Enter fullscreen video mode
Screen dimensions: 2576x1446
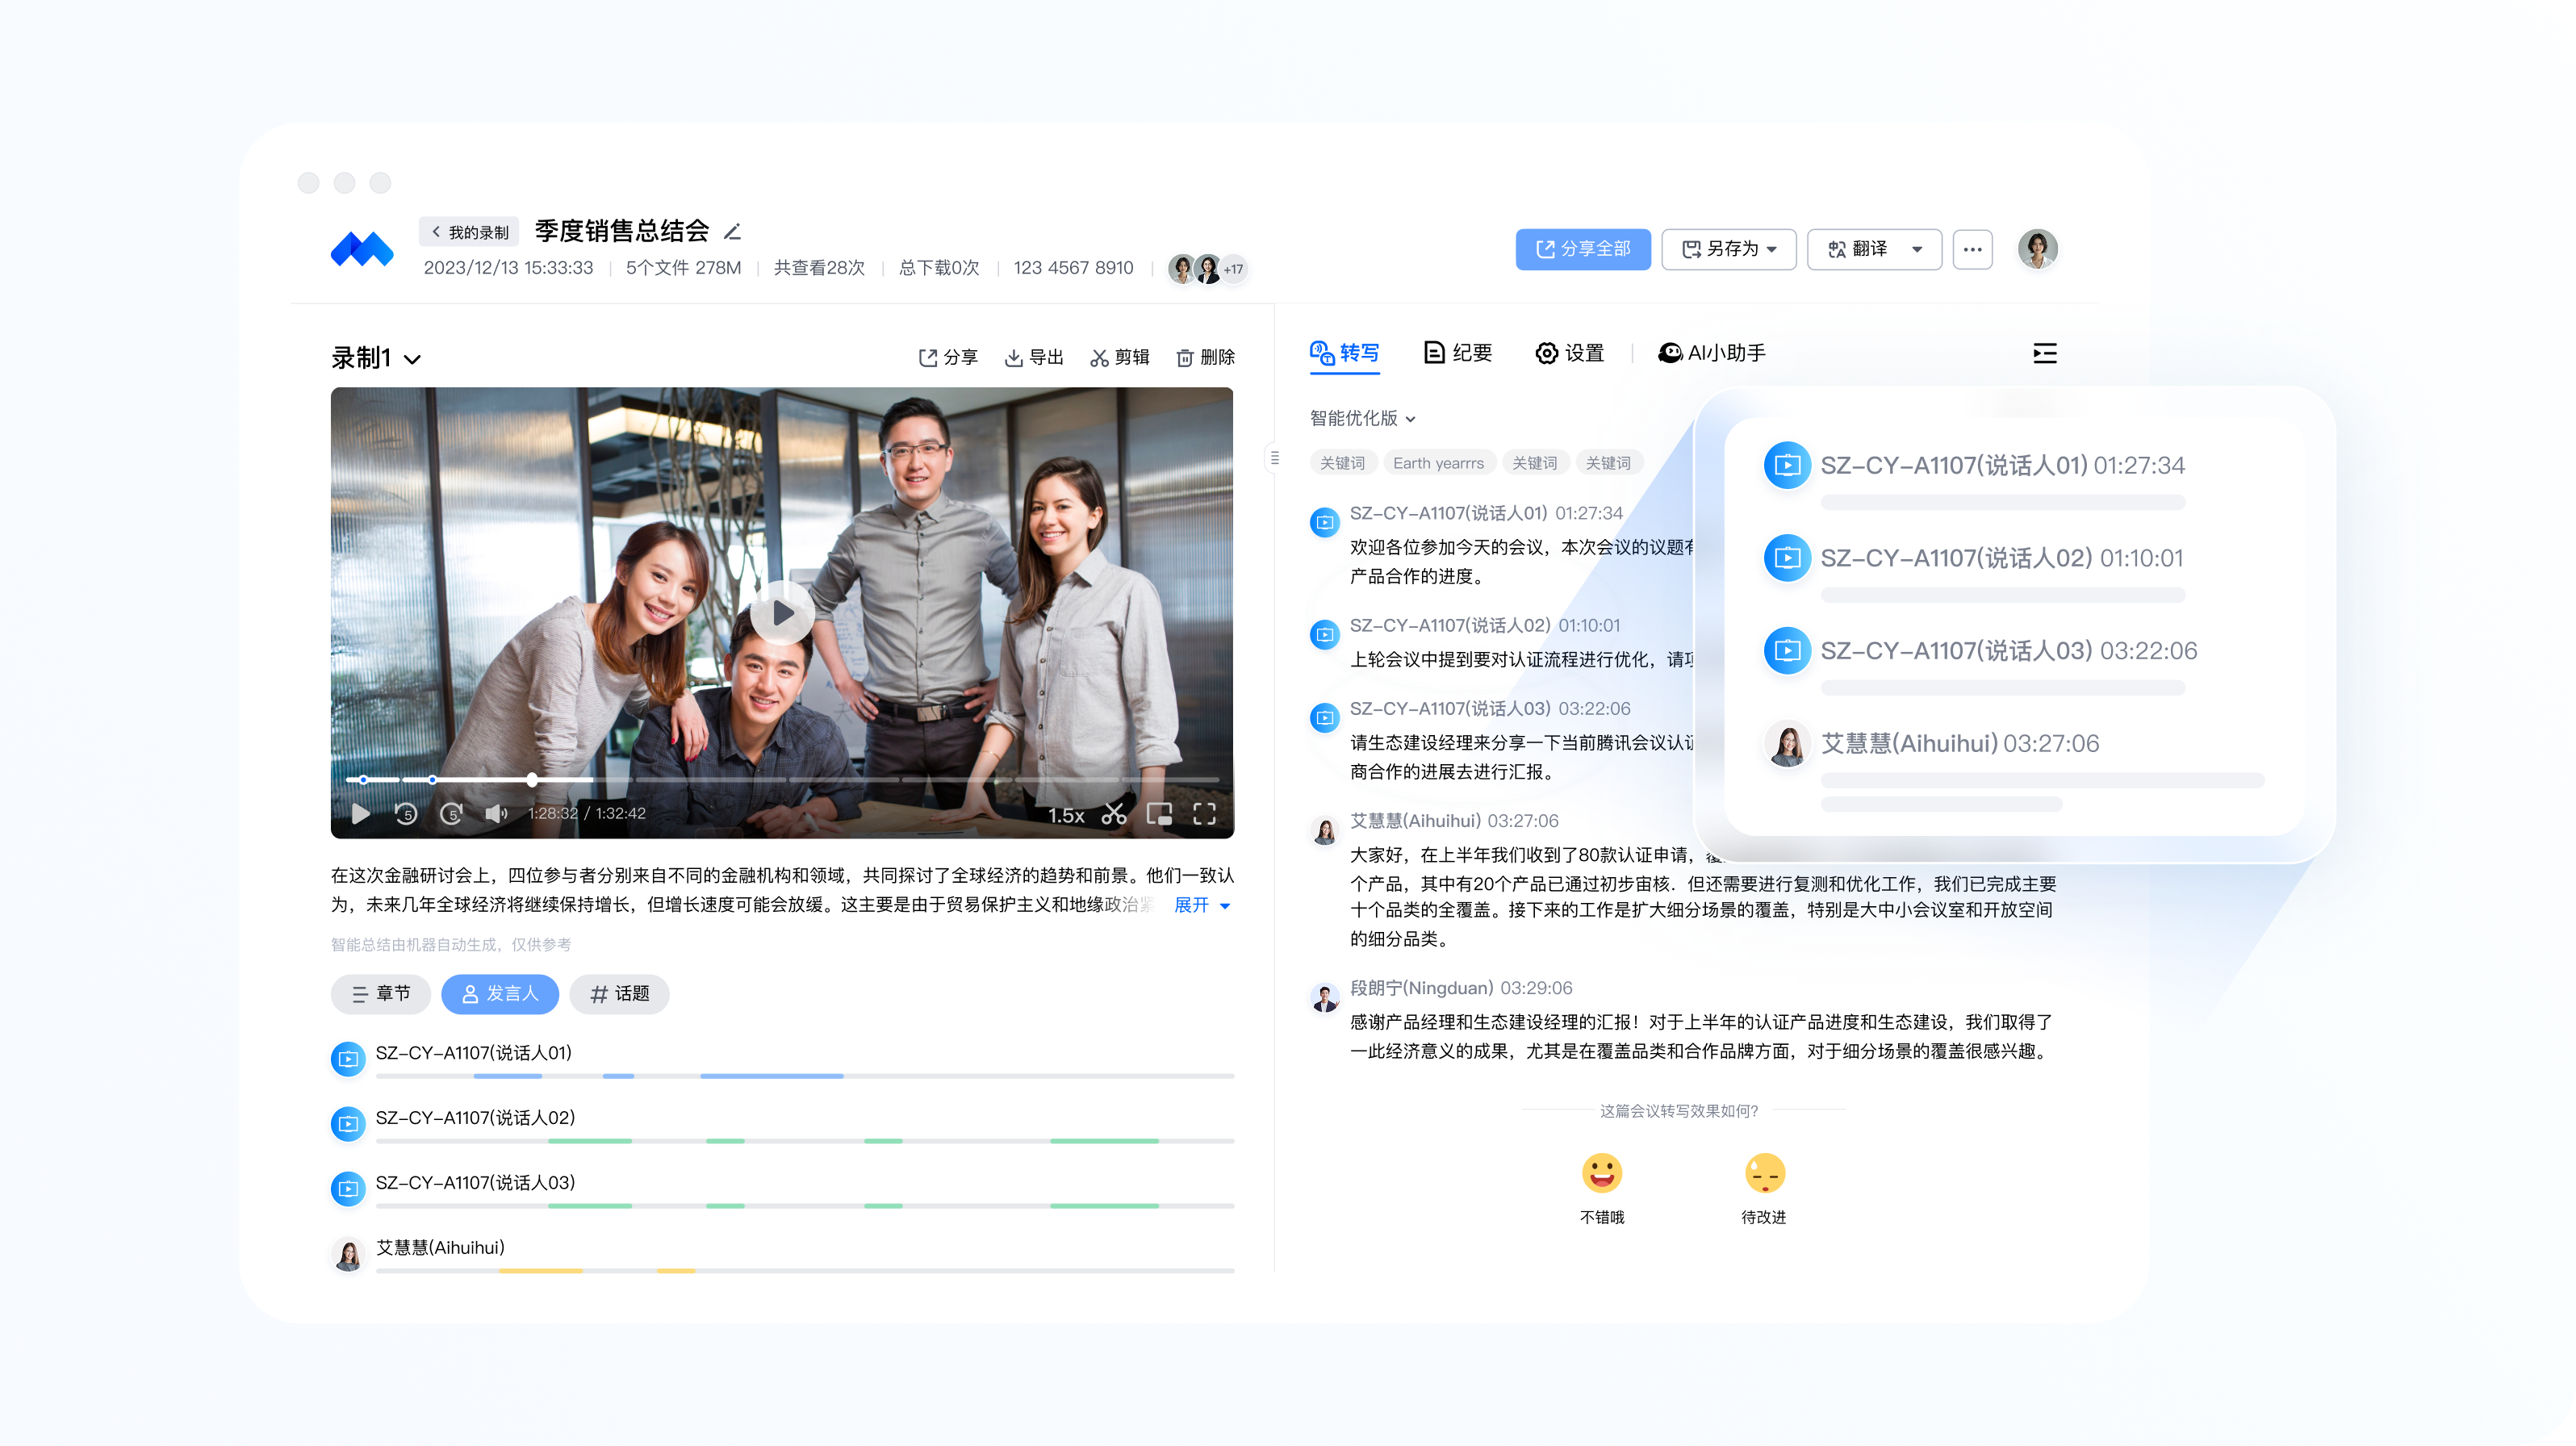1204,814
